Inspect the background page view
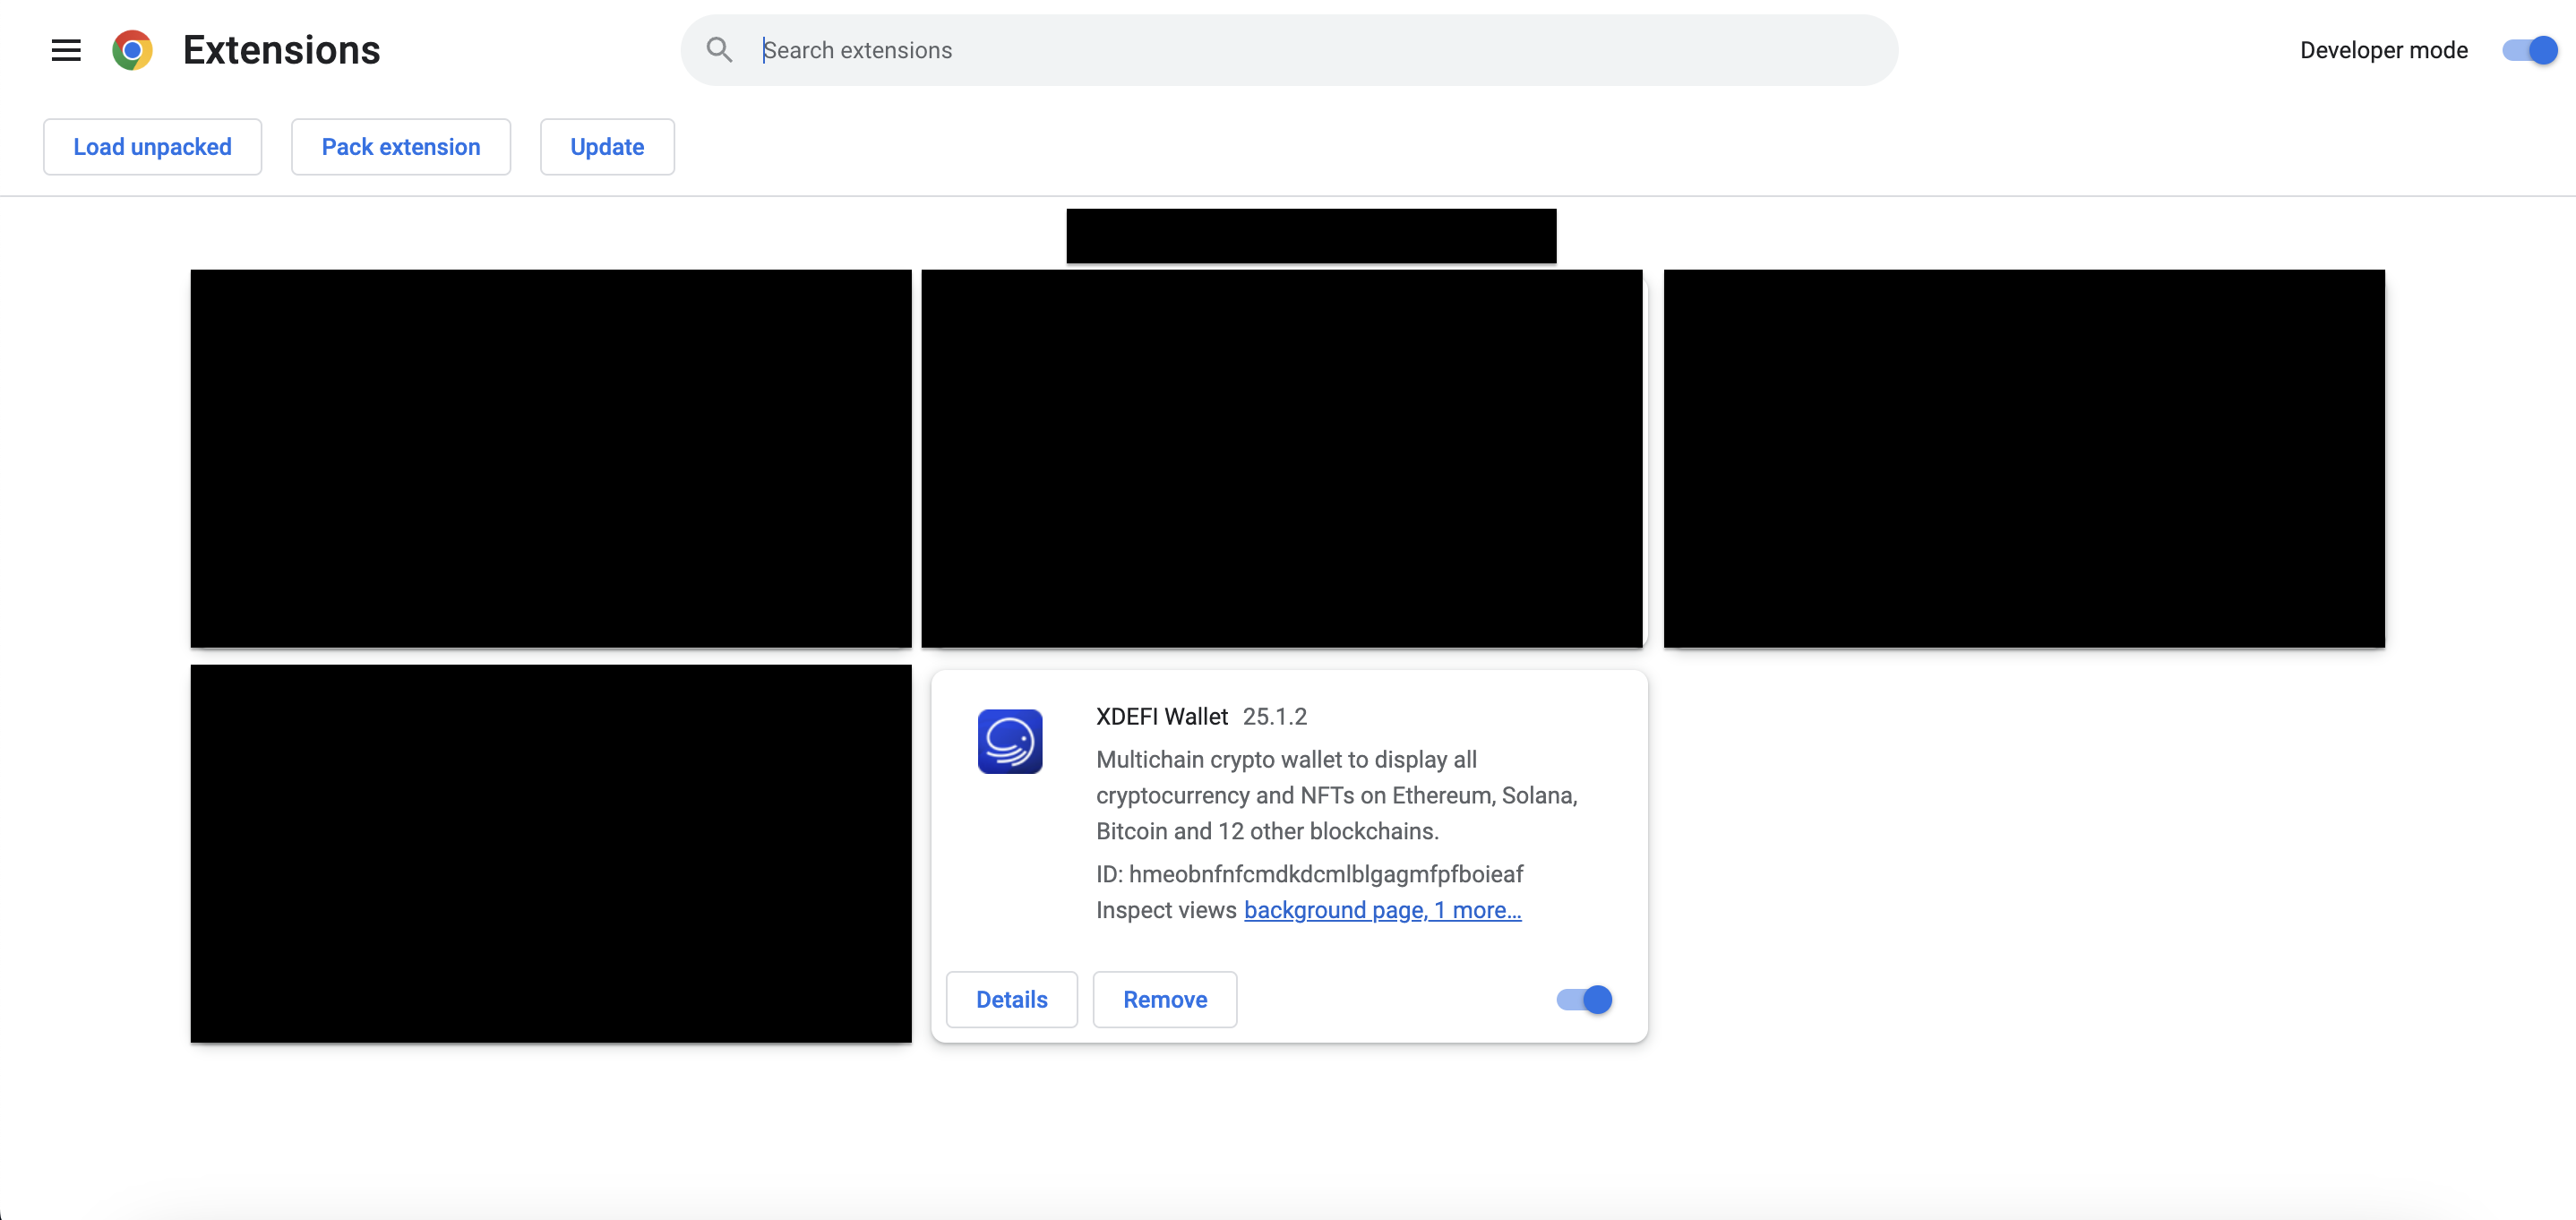 (1334, 910)
